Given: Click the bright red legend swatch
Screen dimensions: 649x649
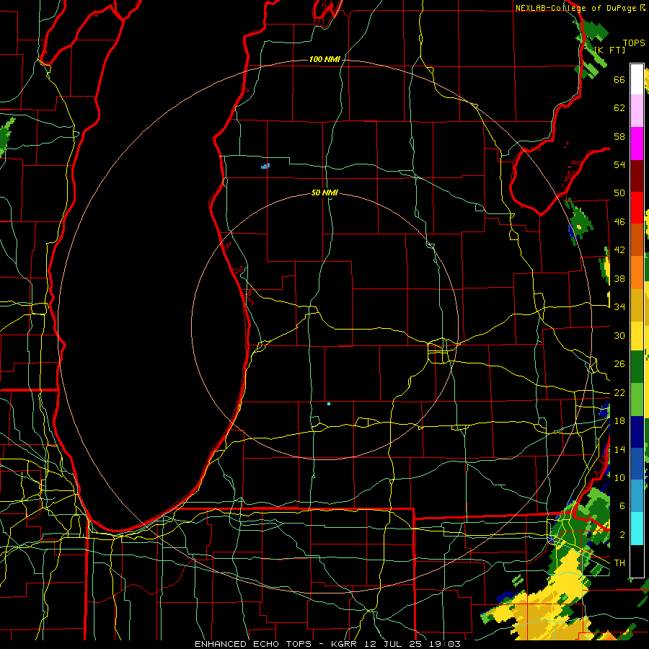Looking at the screenshot, I should tap(637, 208).
